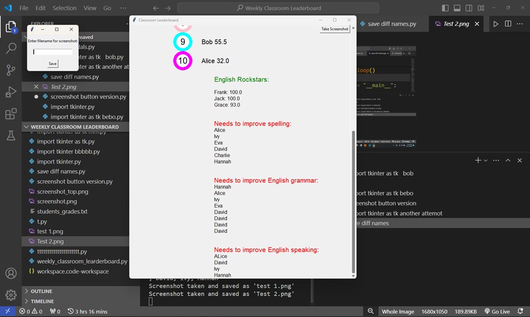
Task: Open the Source Control view
Action: (x=11, y=70)
